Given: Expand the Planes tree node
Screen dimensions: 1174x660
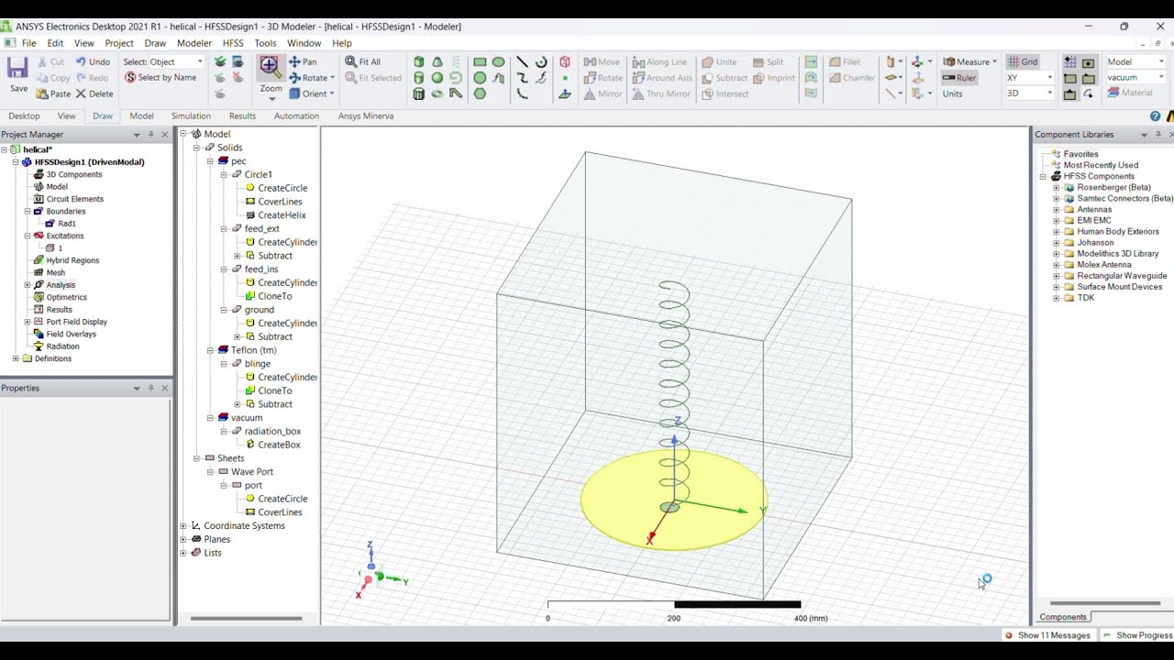Looking at the screenshot, I should pyautogui.click(x=183, y=539).
